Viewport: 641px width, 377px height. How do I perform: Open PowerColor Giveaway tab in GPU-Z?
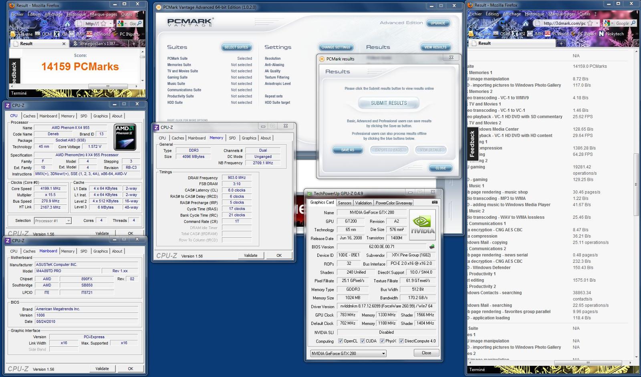point(394,203)
